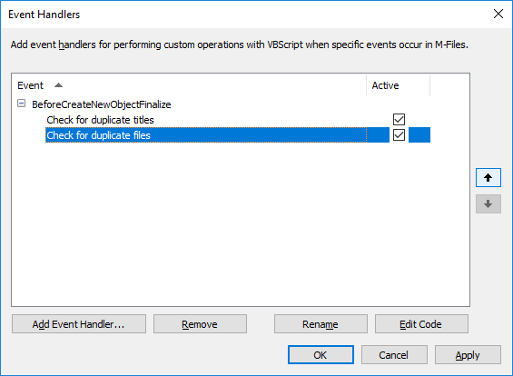The height and width of the screenshot is (376, 513).
Task: Select the Check for duplicate files handler
Action: (98, 135)
